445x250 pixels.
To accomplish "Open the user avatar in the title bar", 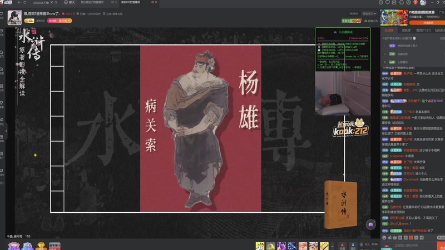I will pos(423,3).
